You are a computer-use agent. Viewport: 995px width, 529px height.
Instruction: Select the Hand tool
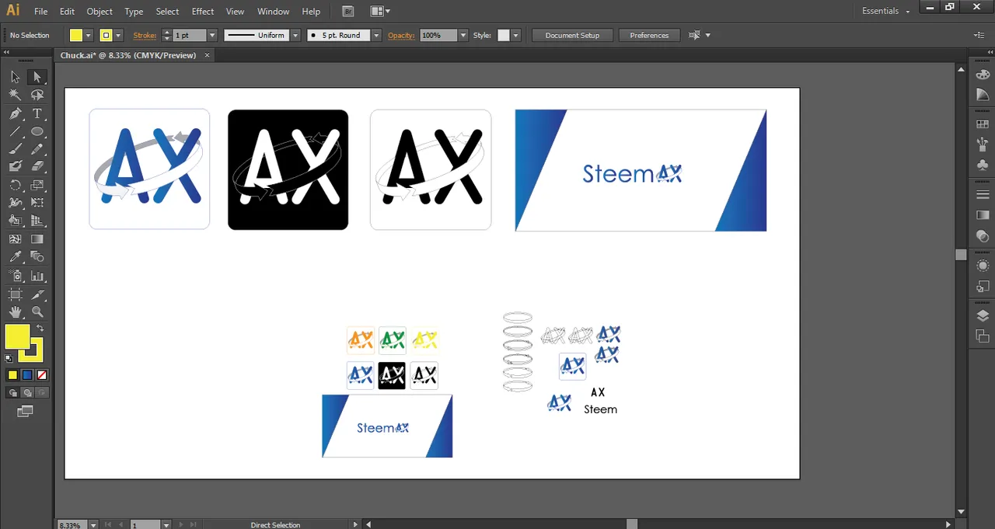[16, 312]
